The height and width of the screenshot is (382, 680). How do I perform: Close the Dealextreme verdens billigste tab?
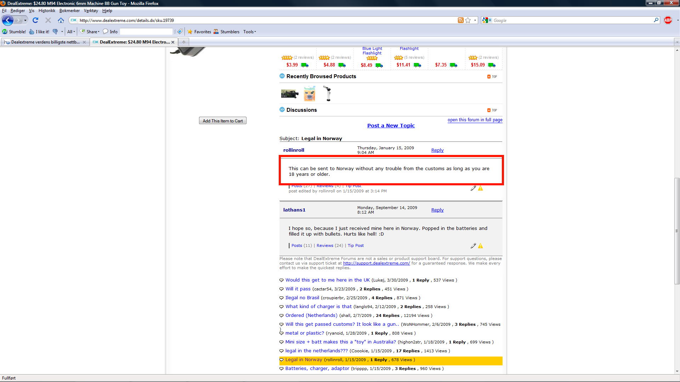pos(84,42)
